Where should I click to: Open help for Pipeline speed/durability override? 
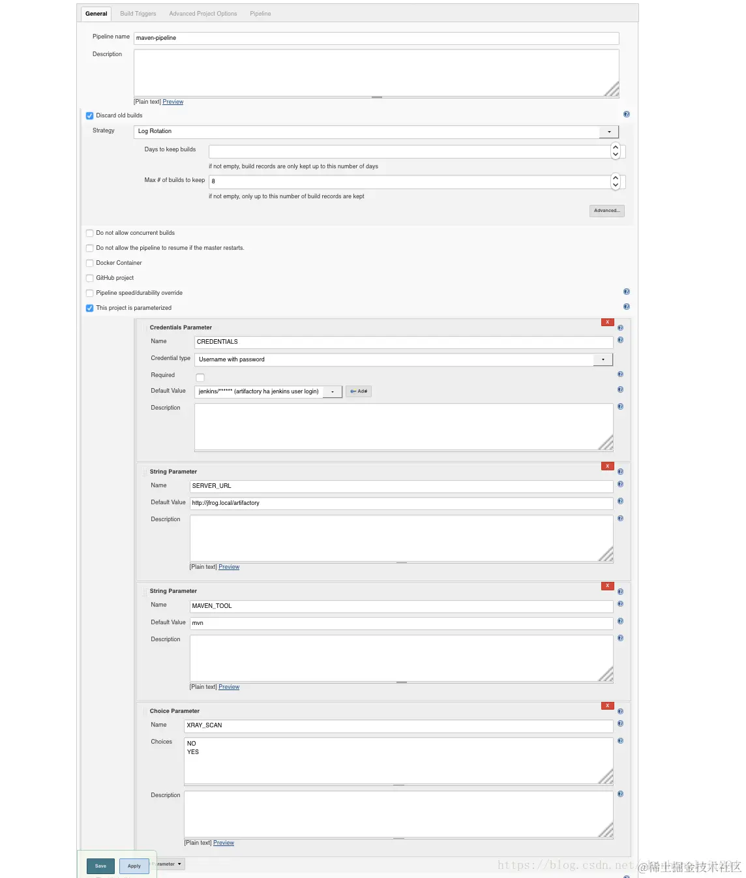tap(626, 292)
